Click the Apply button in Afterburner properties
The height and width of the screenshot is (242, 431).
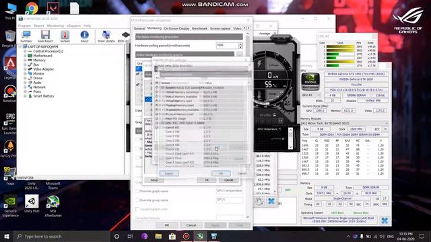pyautogui.click(x=215, y=225)
